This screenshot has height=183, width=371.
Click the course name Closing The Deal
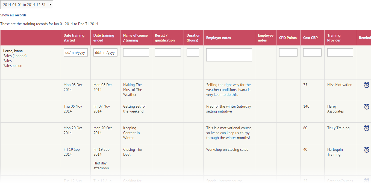click(132, 152)
